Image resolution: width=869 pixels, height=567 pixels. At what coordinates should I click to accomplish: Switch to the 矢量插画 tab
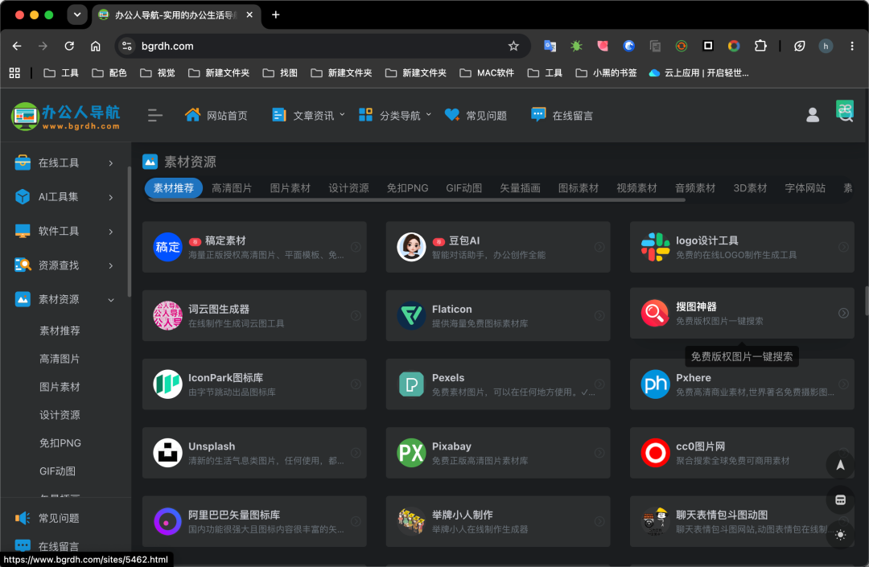[520, 188]
